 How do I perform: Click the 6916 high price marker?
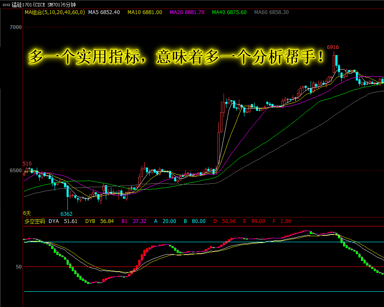point(333,47)
